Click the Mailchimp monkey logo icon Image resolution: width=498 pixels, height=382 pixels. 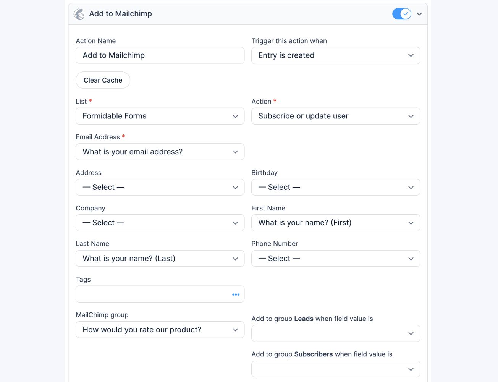pos(79,14)
